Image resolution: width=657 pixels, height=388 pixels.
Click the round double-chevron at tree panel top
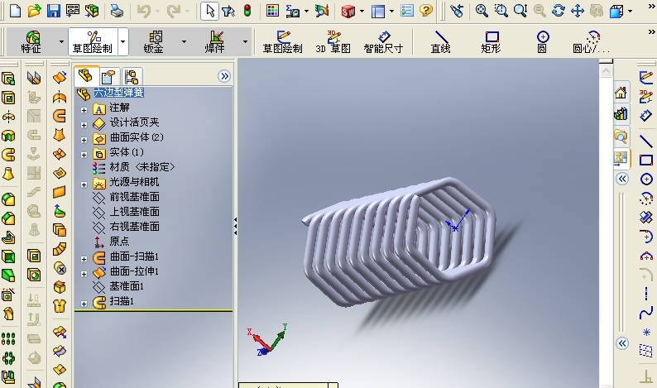click(224, 76)
